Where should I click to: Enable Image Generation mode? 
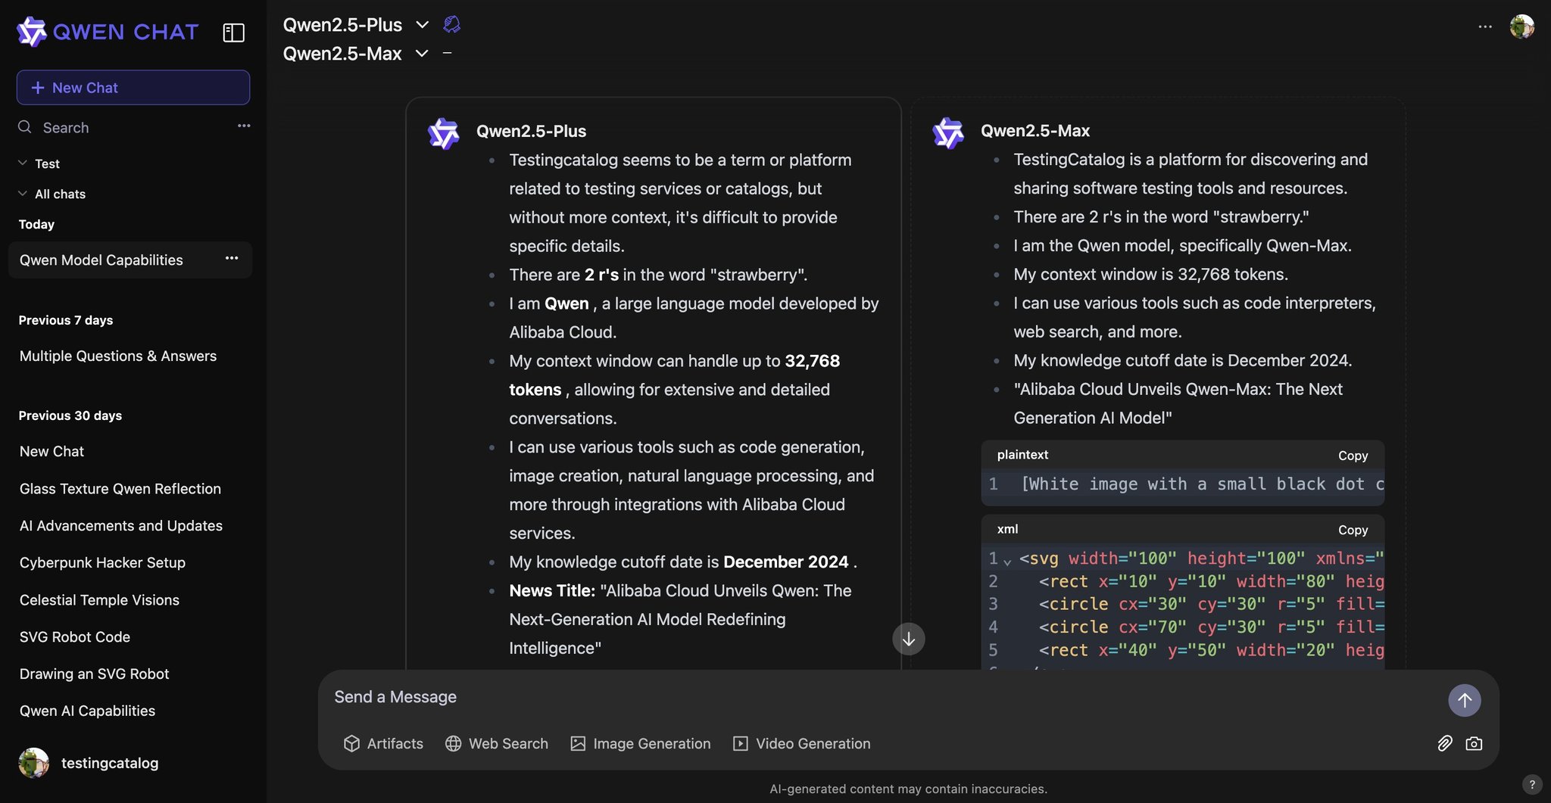(x=641, y=743)
